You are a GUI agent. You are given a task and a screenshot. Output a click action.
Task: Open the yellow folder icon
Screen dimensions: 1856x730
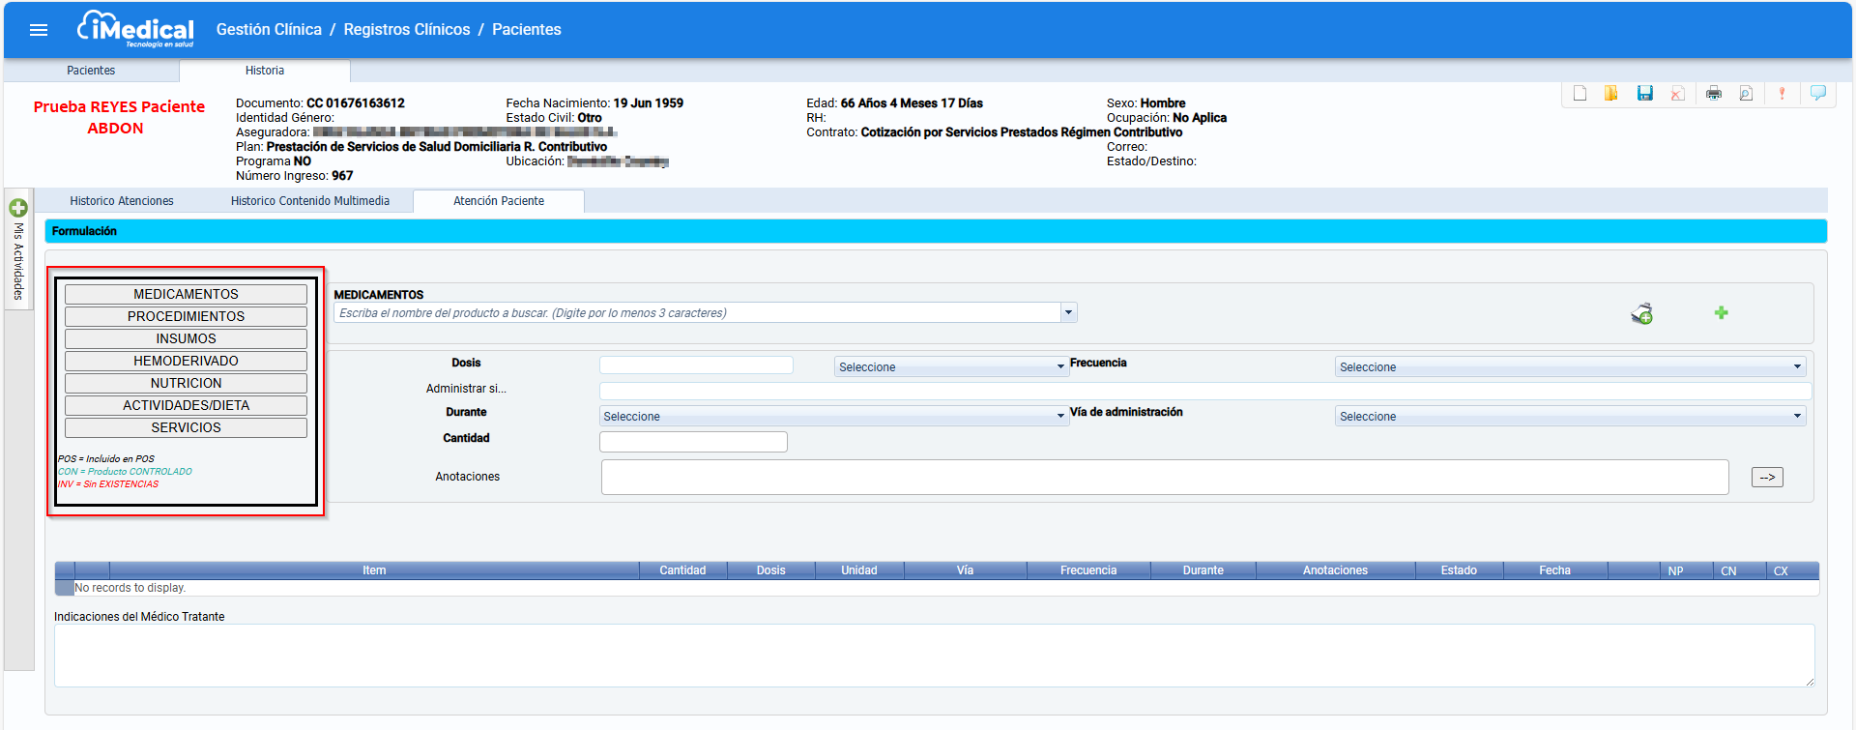coord(1611,93)
